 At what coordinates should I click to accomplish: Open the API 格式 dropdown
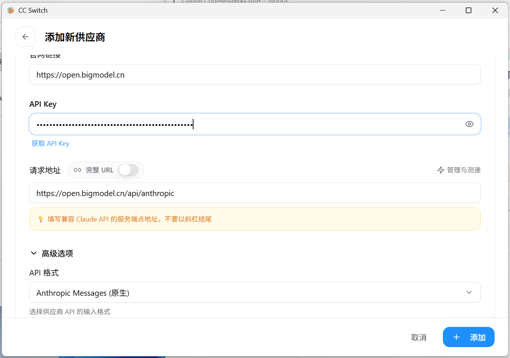tap(255, 292)
